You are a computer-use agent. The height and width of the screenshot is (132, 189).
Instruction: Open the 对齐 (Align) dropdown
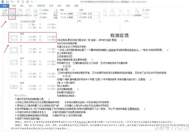146,10
